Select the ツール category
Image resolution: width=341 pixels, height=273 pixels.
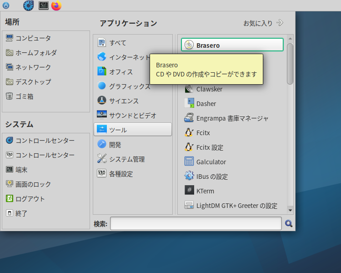(x=133, y=130)
